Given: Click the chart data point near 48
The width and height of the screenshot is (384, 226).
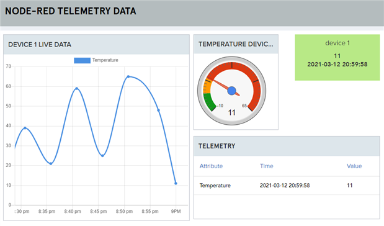Looking at the screenshot, I should tap(158, 111).
